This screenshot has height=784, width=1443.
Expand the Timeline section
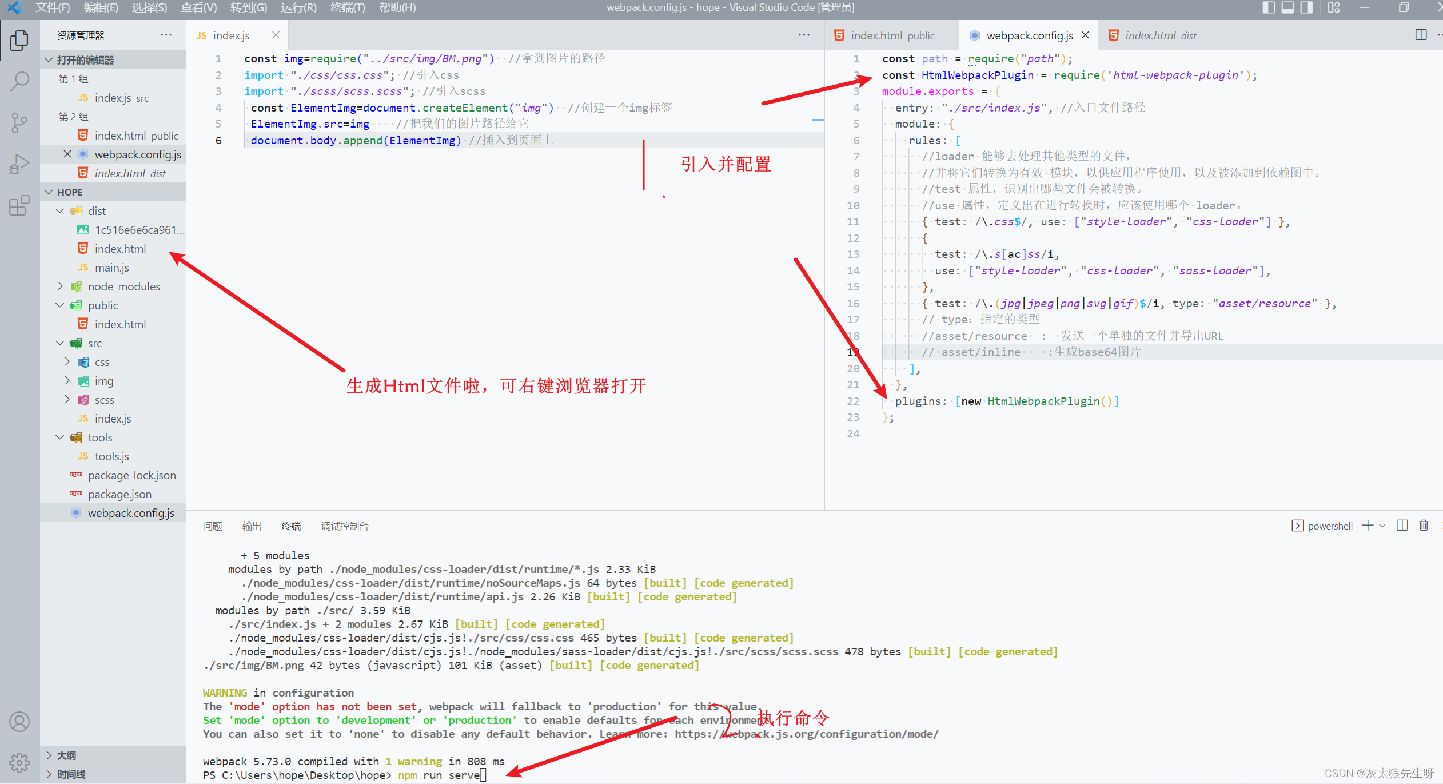[x=49, y=774]
